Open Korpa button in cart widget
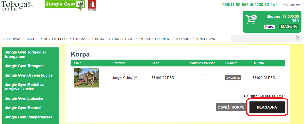This screenshot has height=124, width=304. tap(269, 27)
